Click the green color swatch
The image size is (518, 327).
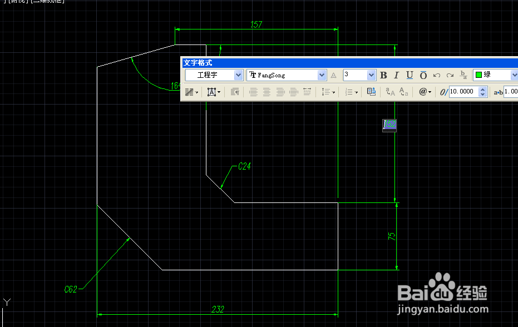478,75
